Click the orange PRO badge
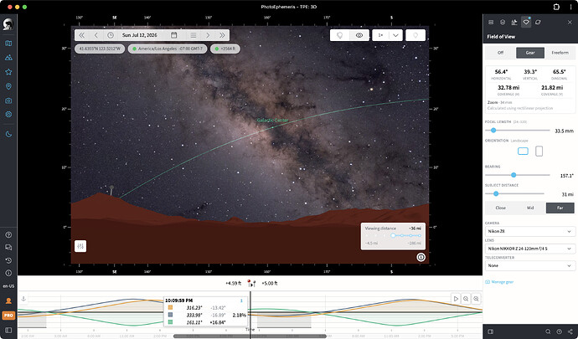This screenshot has height=339, width=578. click(8, 316)
